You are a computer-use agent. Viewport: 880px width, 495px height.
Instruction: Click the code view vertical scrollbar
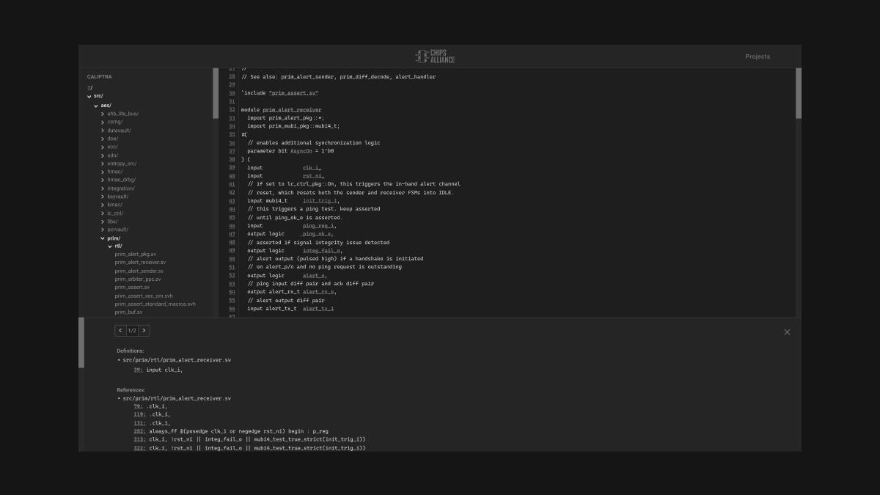coord(798,94)
